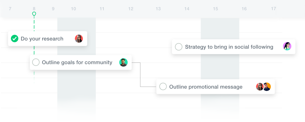Image resolution: width=305 pixels, height=122 pixels.
Task: Select first avatar on 'Outline promotional message'
Action: coord(260,86)
